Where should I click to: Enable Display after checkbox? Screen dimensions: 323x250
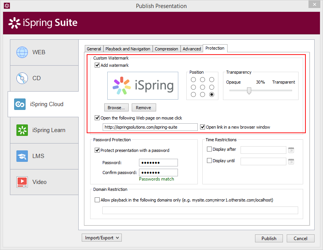click(x=209, y=149)
